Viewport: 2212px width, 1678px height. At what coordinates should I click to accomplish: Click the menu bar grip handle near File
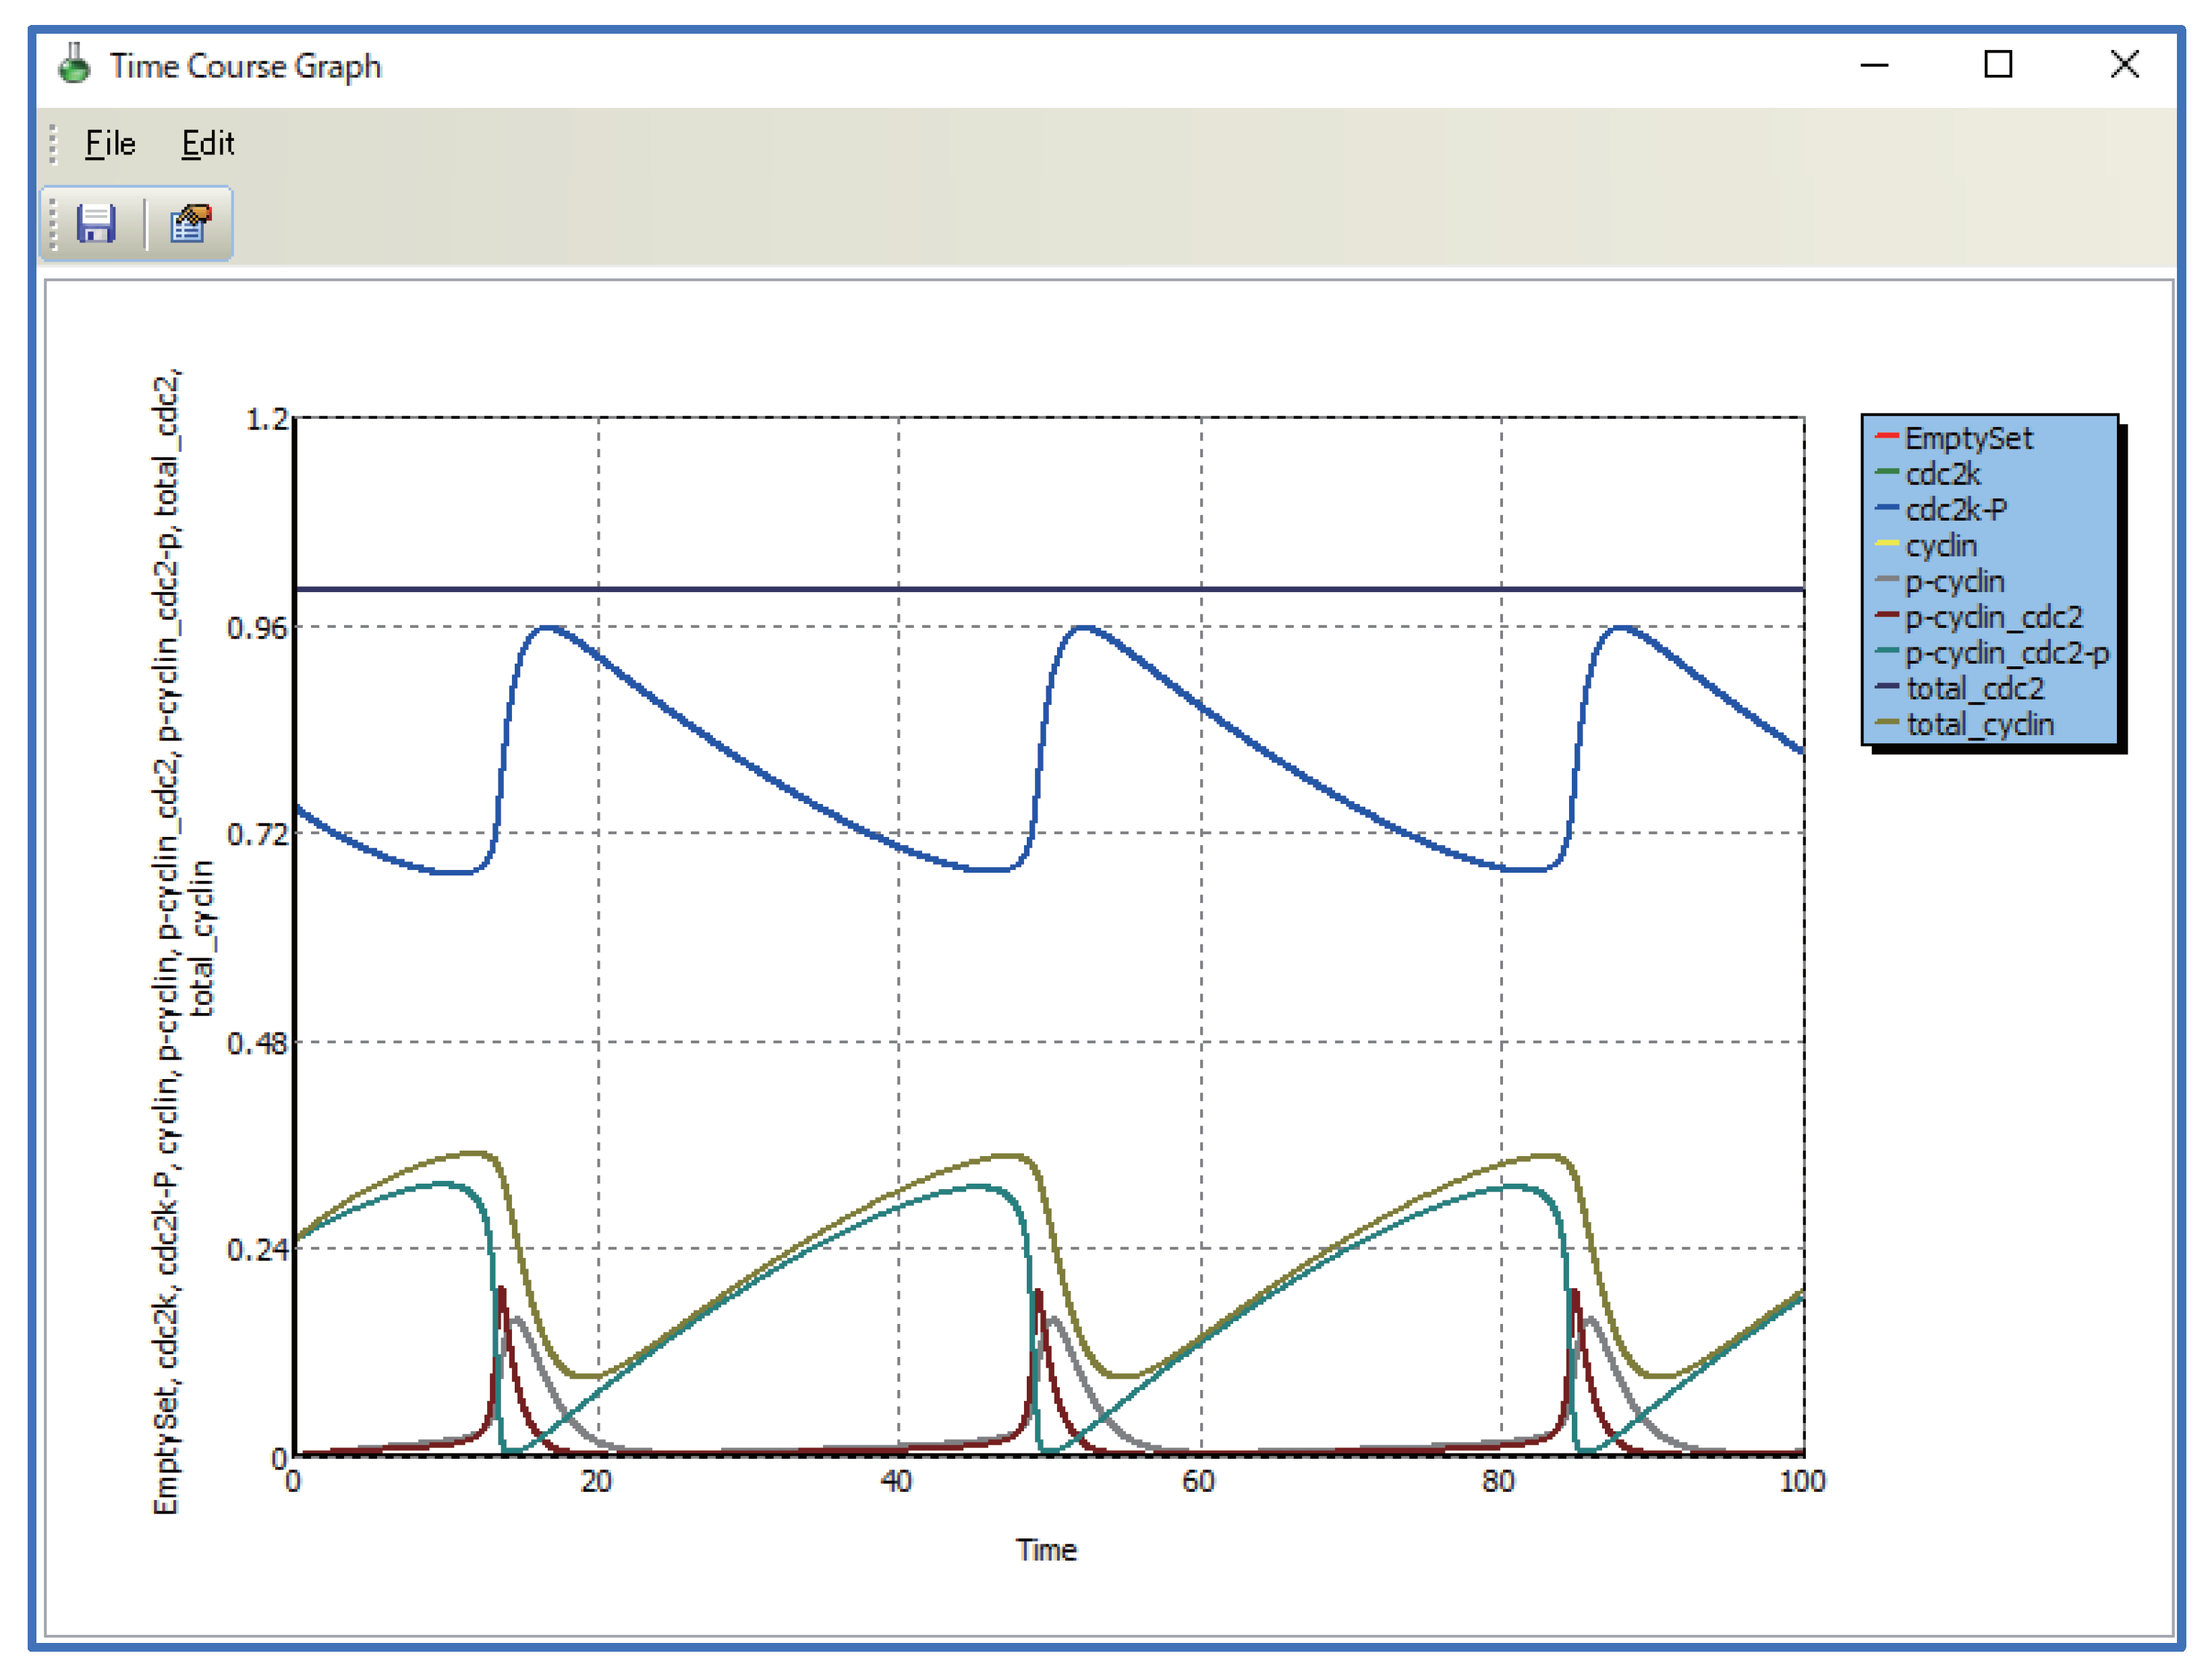click(54, 144)
